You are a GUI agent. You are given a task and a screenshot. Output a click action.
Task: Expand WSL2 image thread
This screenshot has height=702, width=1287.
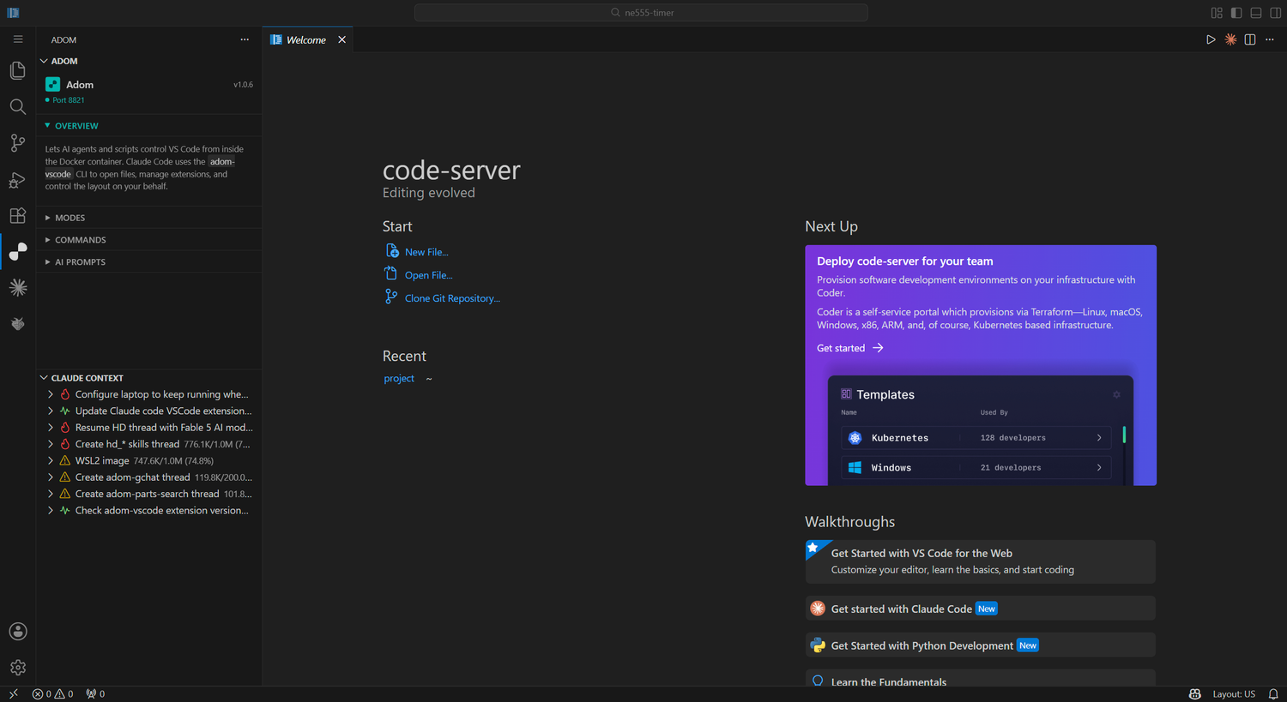pyautogui.click(x=51, y=460)
